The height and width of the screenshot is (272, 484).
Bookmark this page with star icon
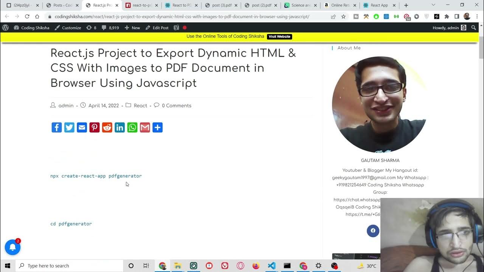(x=343, y=17)
